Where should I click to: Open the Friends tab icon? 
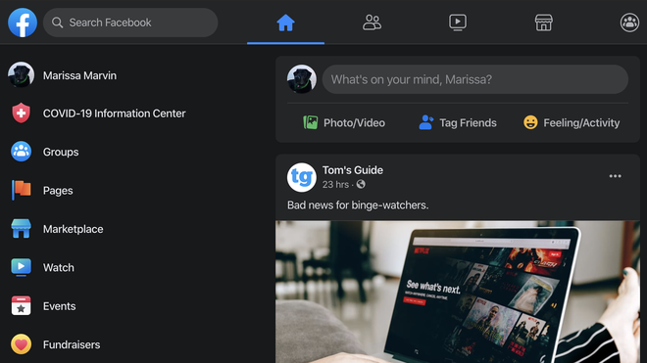pos(372,23)
